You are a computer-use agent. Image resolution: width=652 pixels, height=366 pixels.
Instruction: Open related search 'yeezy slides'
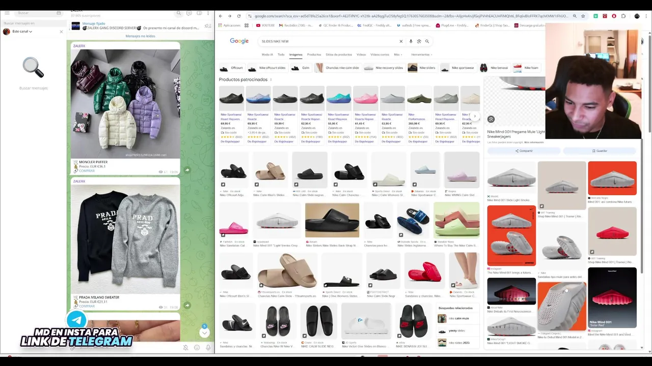click(458, 331)
